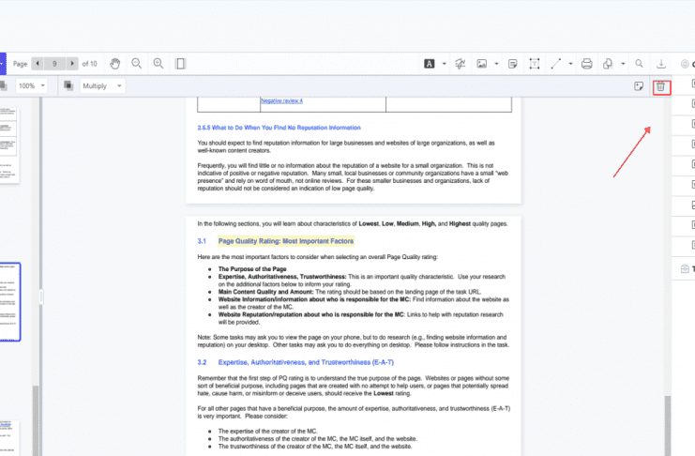Image resolution: width=695 pixels, height=456 pixels.
Task: Delete annotation with the trash icon
Action: [x=661, y=86]
